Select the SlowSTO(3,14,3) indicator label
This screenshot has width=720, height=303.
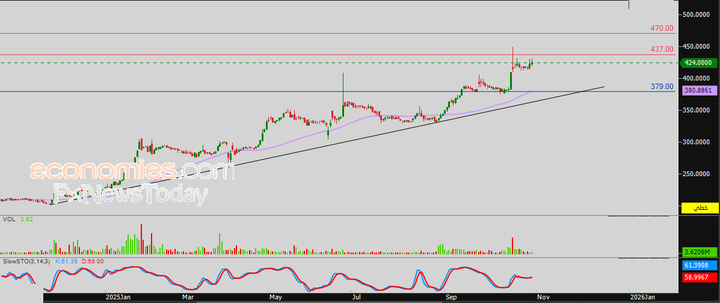pos(27,262)
